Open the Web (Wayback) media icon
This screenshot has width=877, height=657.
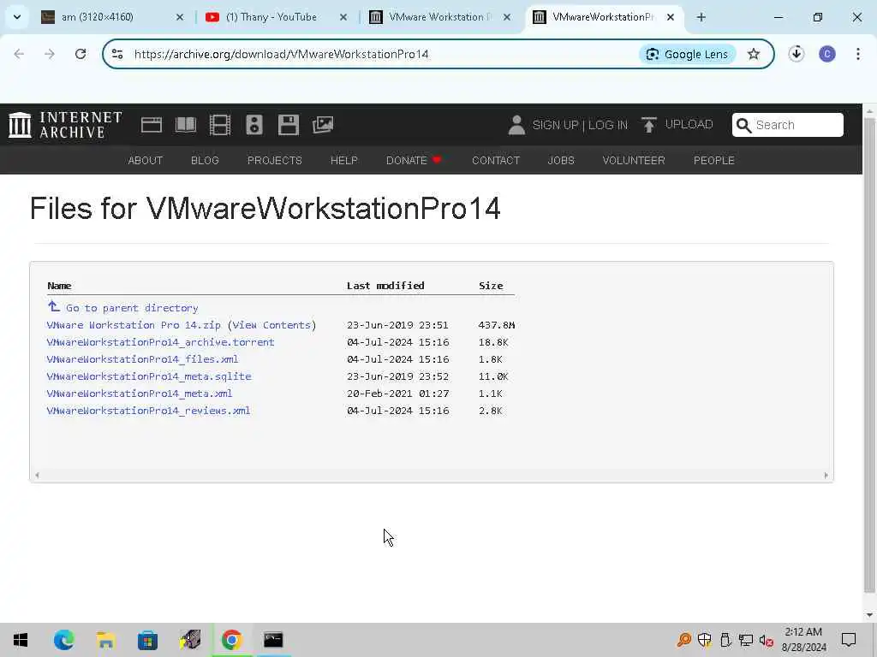(151, 125)
